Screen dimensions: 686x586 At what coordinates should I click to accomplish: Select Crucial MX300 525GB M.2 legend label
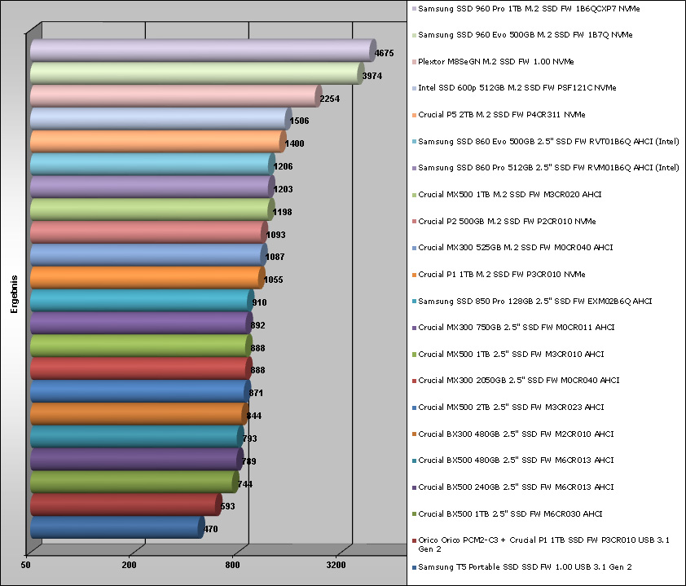tap(516, 248)
